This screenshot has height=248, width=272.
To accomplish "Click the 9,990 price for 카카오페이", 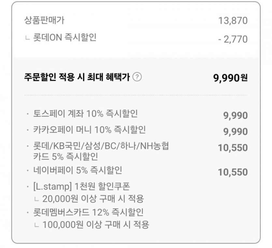I will [236, 132].
